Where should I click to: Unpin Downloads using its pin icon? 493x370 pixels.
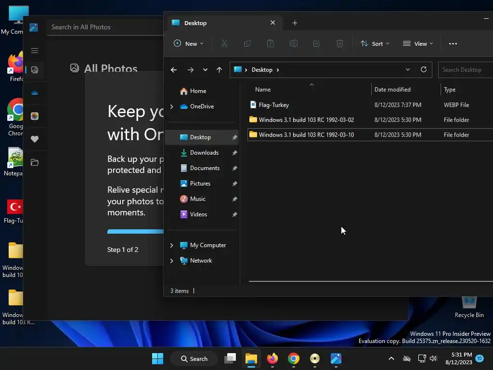click(234, 153)
